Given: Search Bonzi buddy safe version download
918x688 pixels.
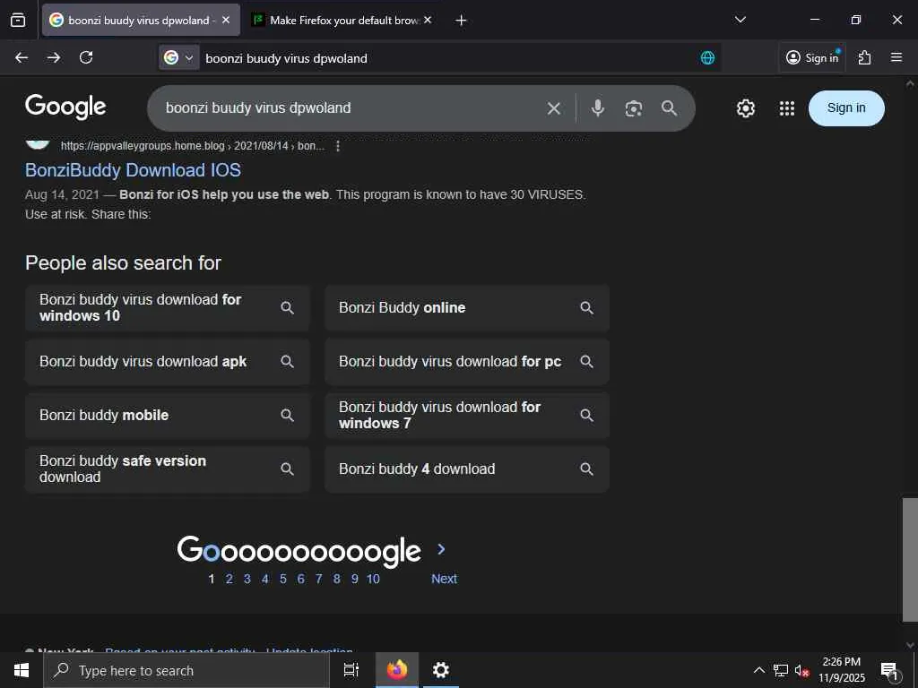Looking at the screenshot, I should (x=168, y=469).
